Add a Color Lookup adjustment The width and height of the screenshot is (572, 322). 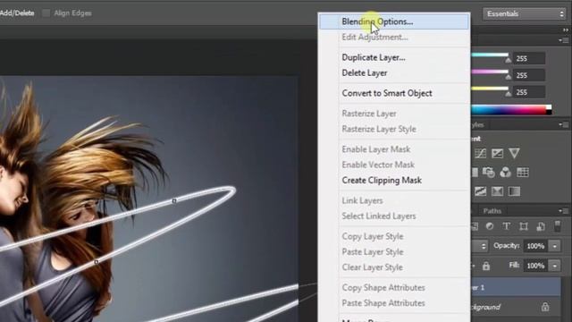coord(522,173)
